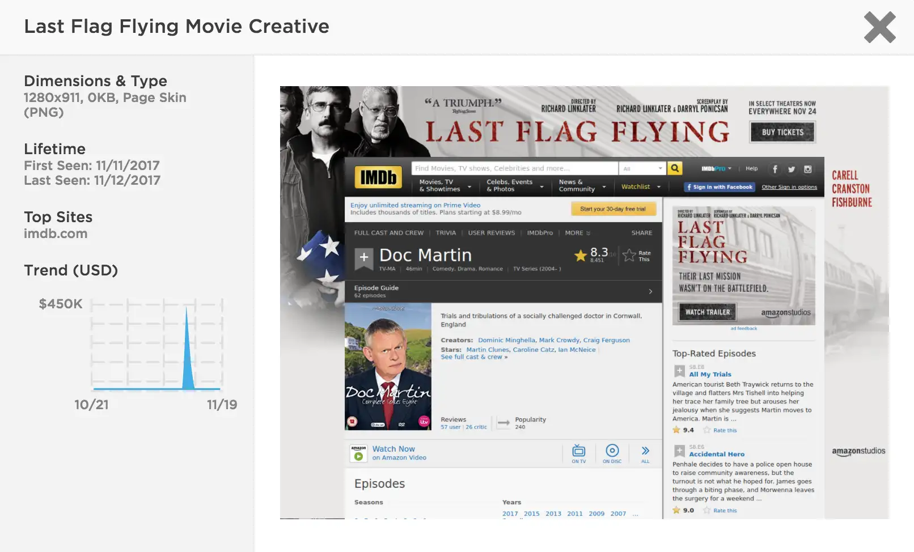Viewport: 914px width, 552px height.
Task: Click imdb.com under Top Sites
Action: (56, 233)
